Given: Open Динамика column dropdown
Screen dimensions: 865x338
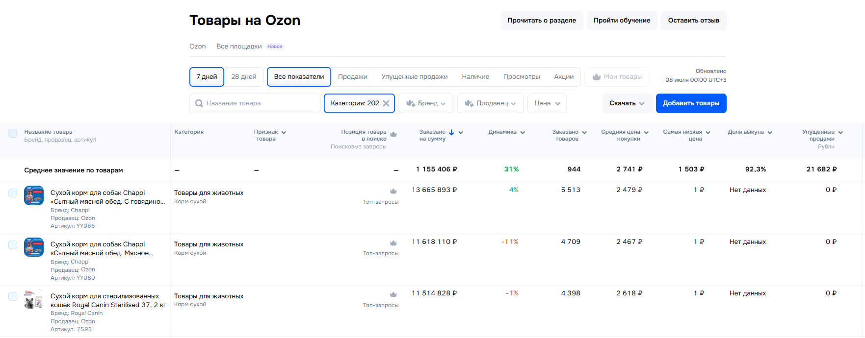Looking at the screenshot, I should pyautogui.click(x=523, y=132).
